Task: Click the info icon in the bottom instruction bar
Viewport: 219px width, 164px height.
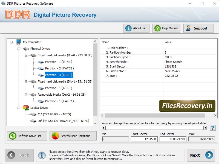Action: tap(42, 155)
